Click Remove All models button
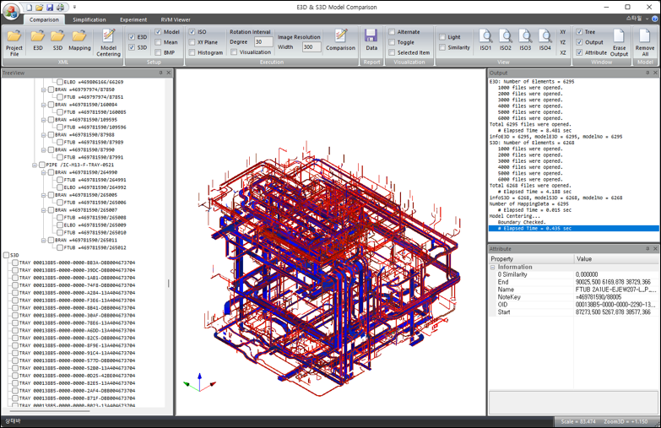Viewport: 661px width, 428px height. point(645,40)
